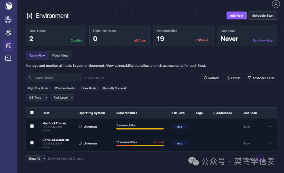Click info icon beside MacBookPro.lan Unknown OS
The image size is (284, 173).
click(80, 127)
